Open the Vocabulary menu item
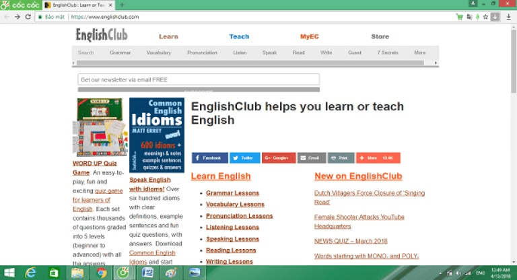517x280 pixels. point(159,53)
